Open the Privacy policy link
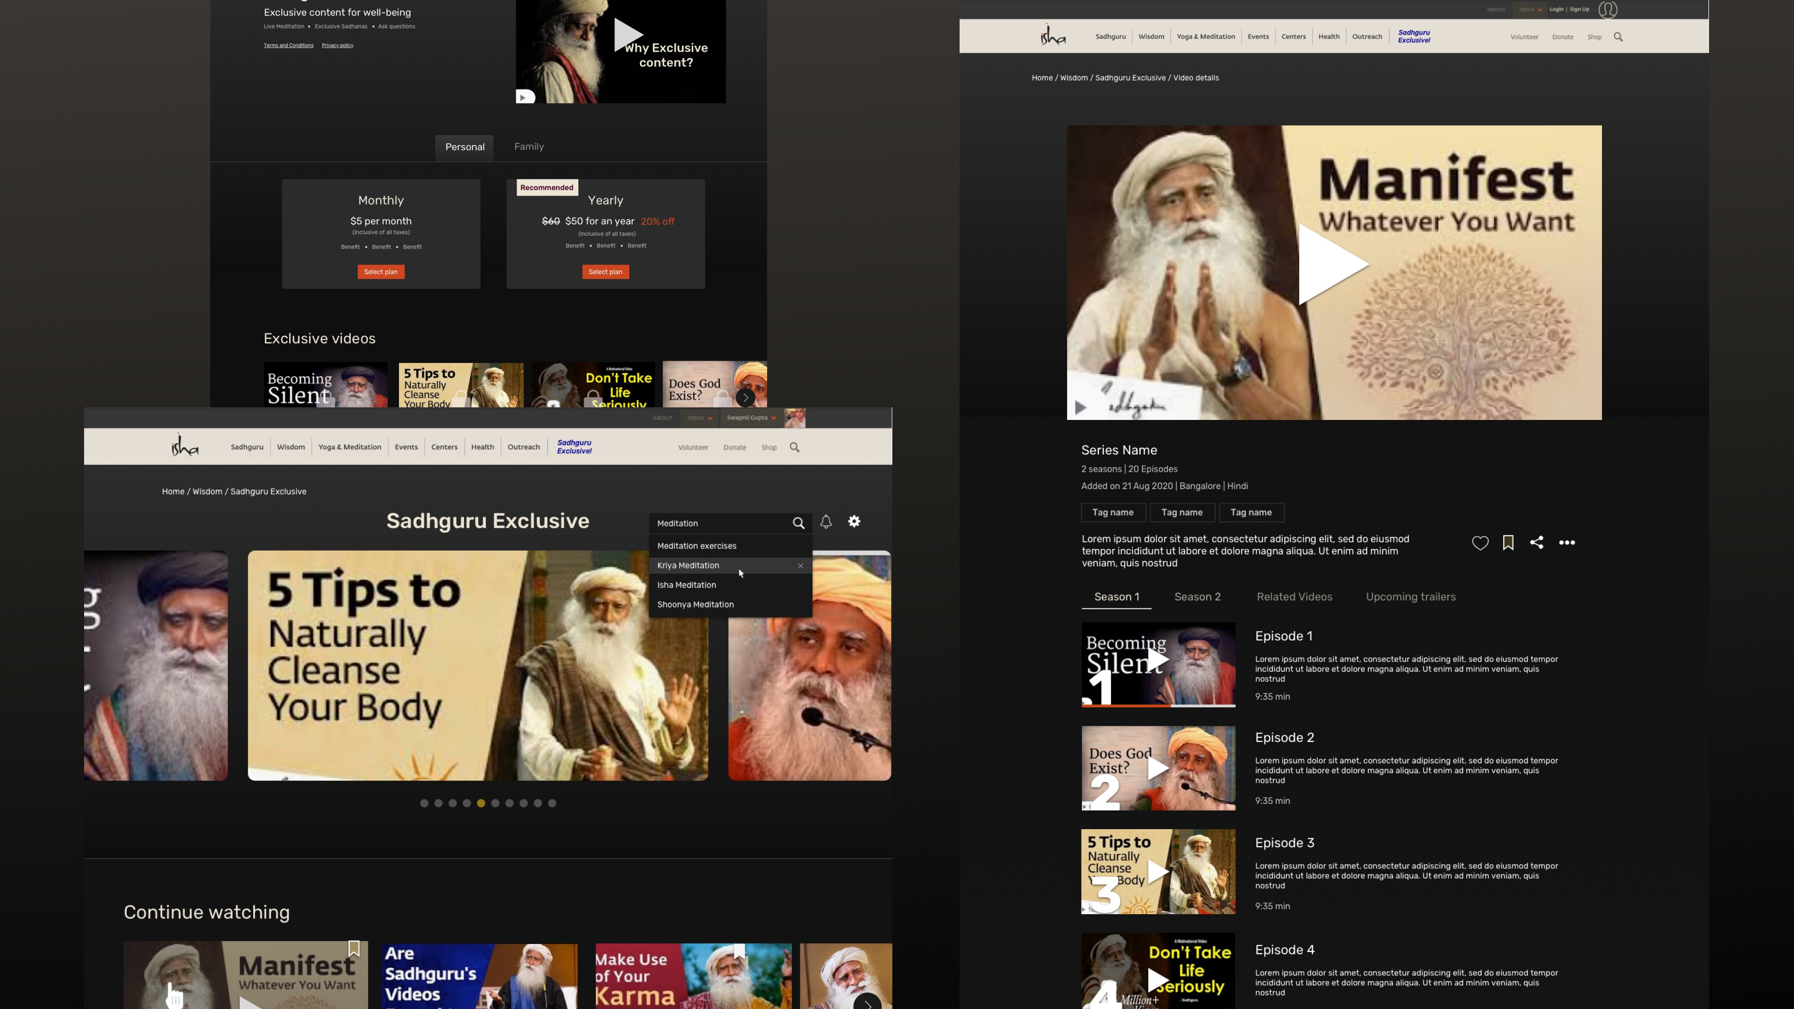The height and width of the screenshot is (1009, 1794). click(338, 45)
